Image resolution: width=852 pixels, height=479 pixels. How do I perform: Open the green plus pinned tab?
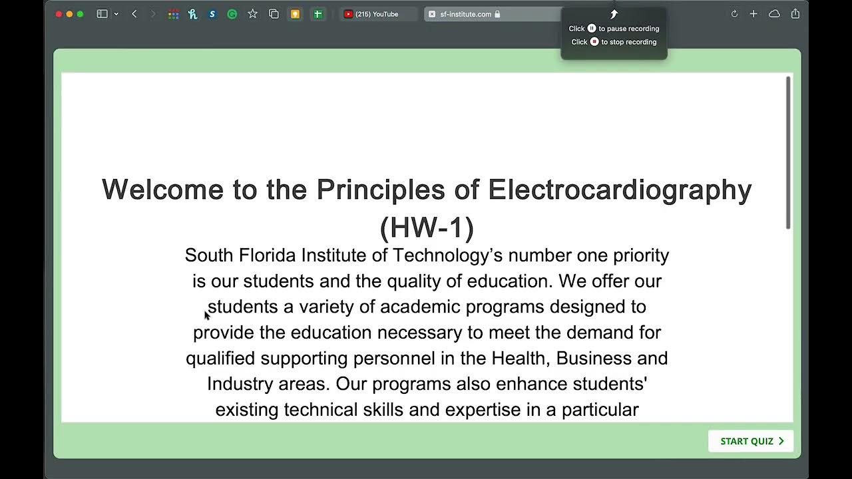point(318,14)
